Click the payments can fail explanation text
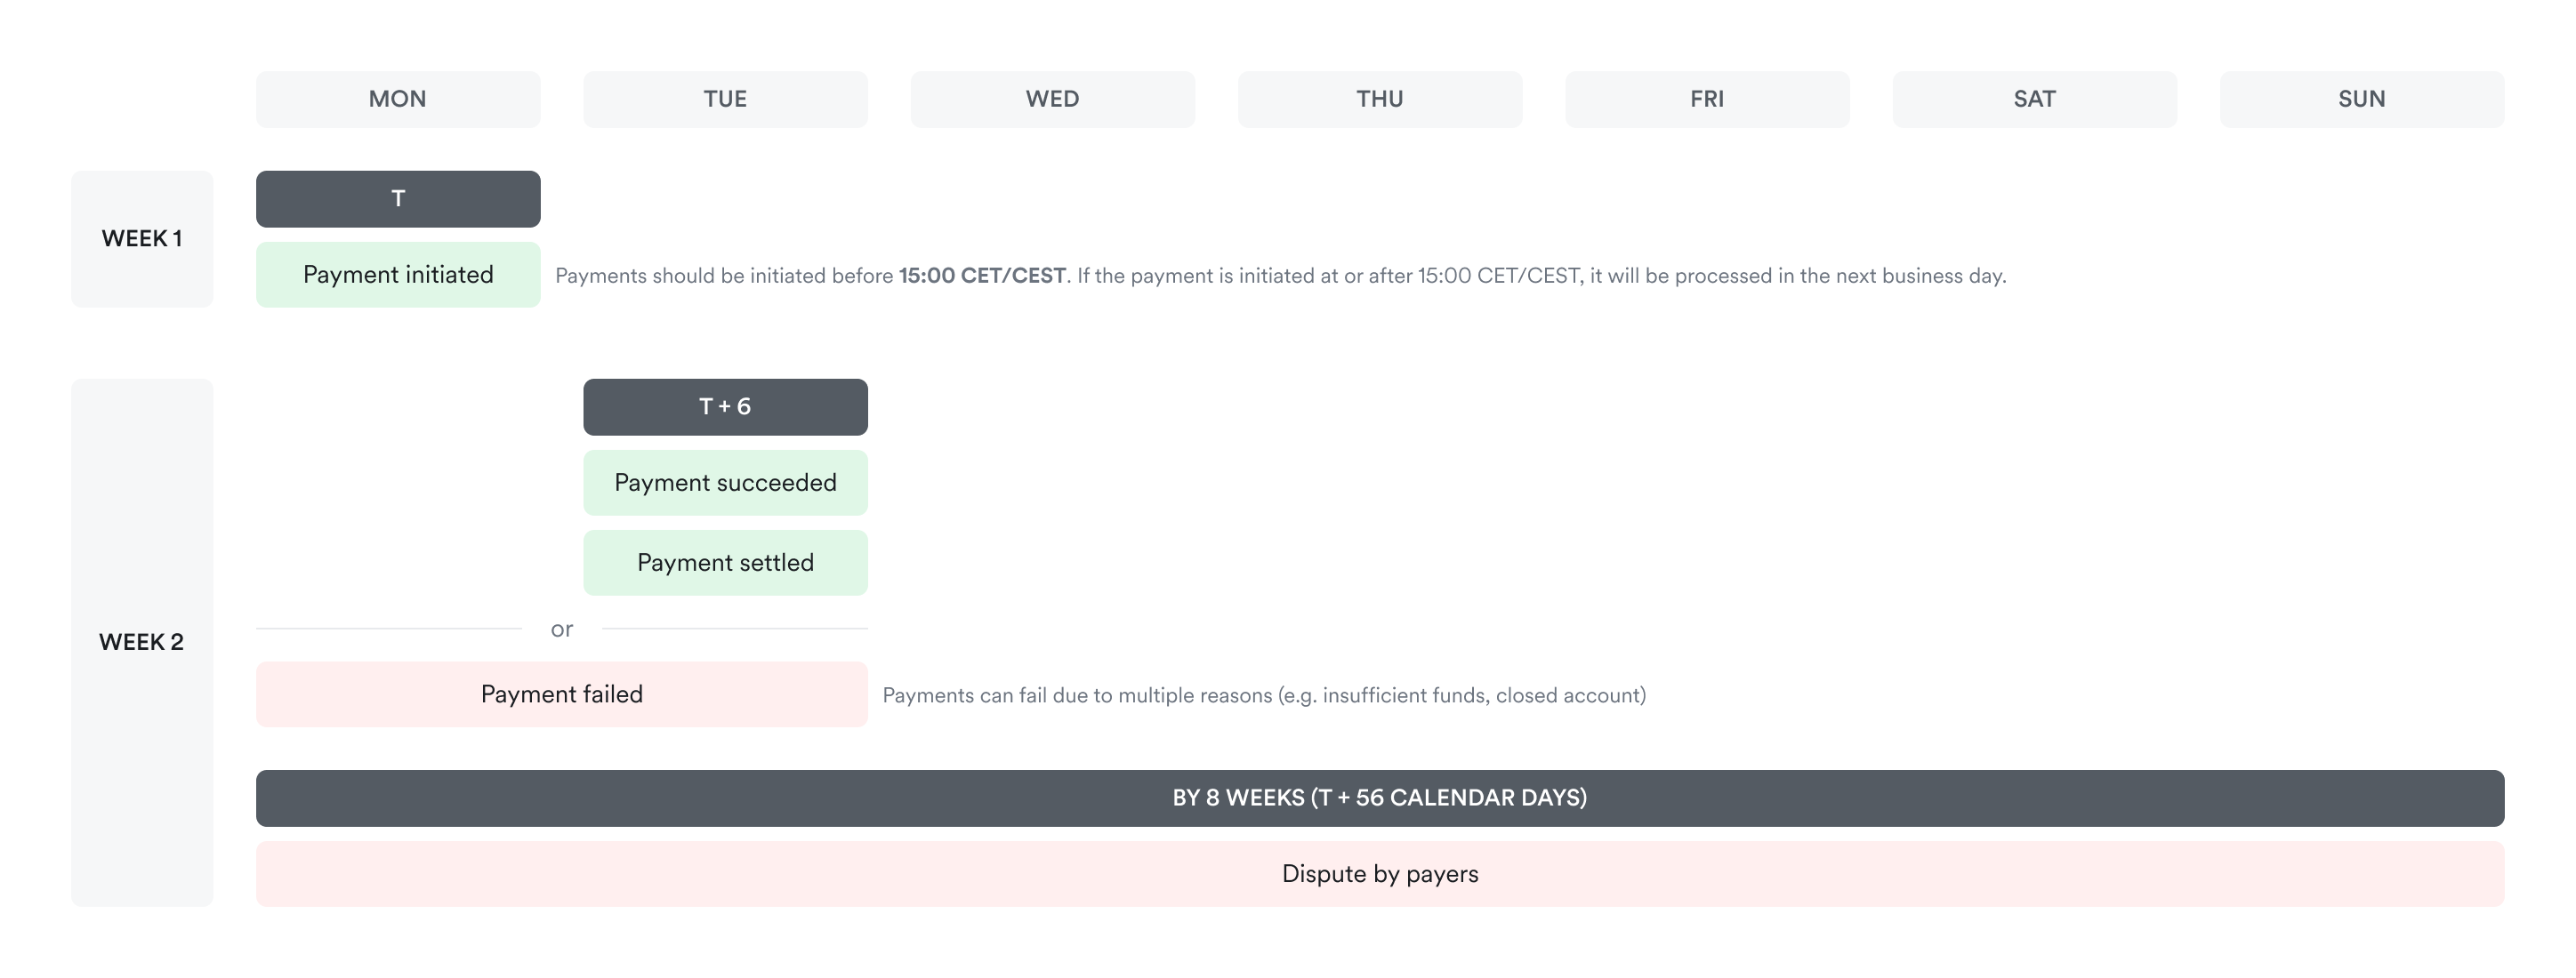The width and height of the screenshot is (2576, 978). 1263,695
